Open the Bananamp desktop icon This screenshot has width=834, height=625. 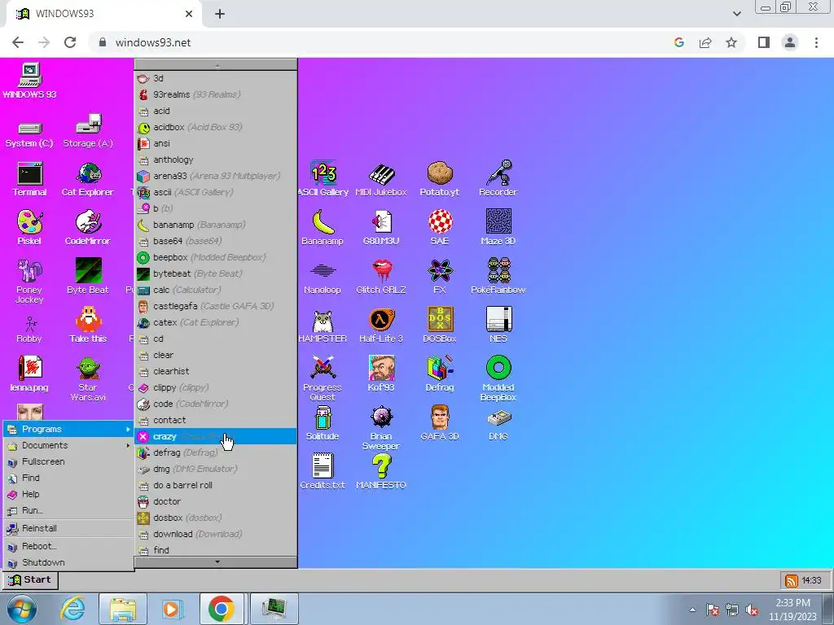[x=323, y=228]
